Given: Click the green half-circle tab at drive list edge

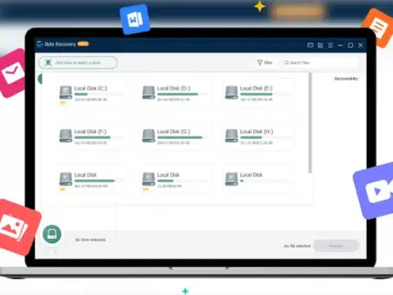Looking at the screenshot, I should click(x=40, y=79).
